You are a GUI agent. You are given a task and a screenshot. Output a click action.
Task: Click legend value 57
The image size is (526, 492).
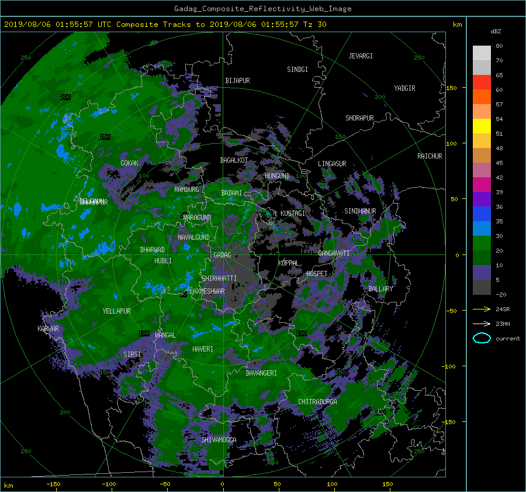pyautogui.click(x=499, y=105)
